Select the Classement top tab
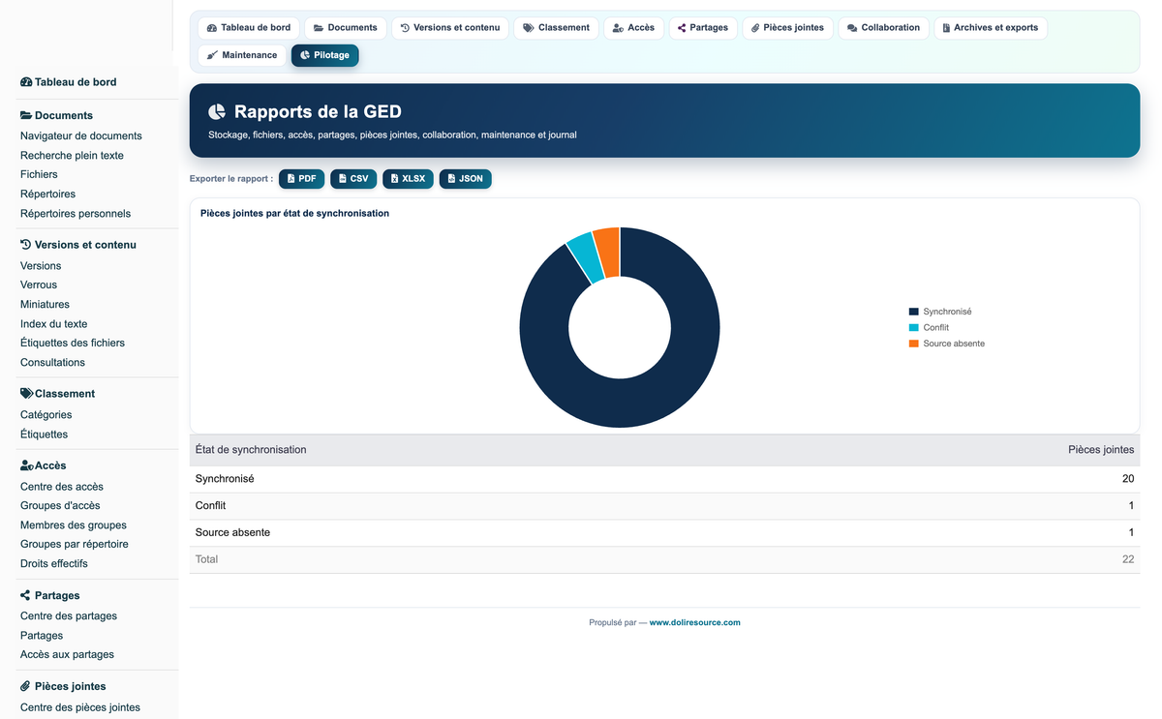The height and width of the screenshot is (719, 1162). click(x=556, y=28)
